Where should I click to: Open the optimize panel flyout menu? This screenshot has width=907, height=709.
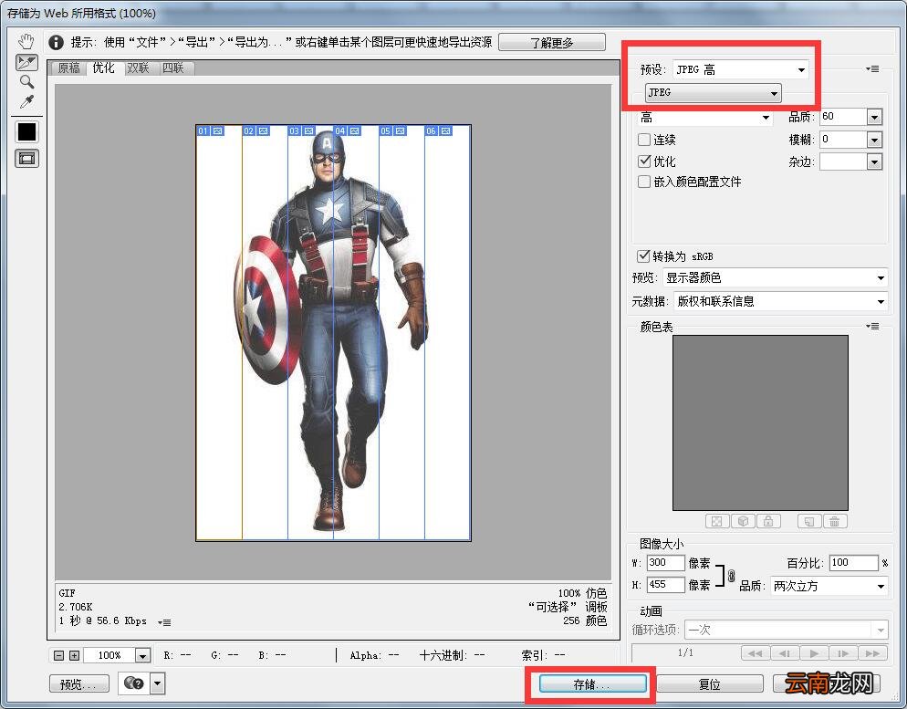point(873,68)
